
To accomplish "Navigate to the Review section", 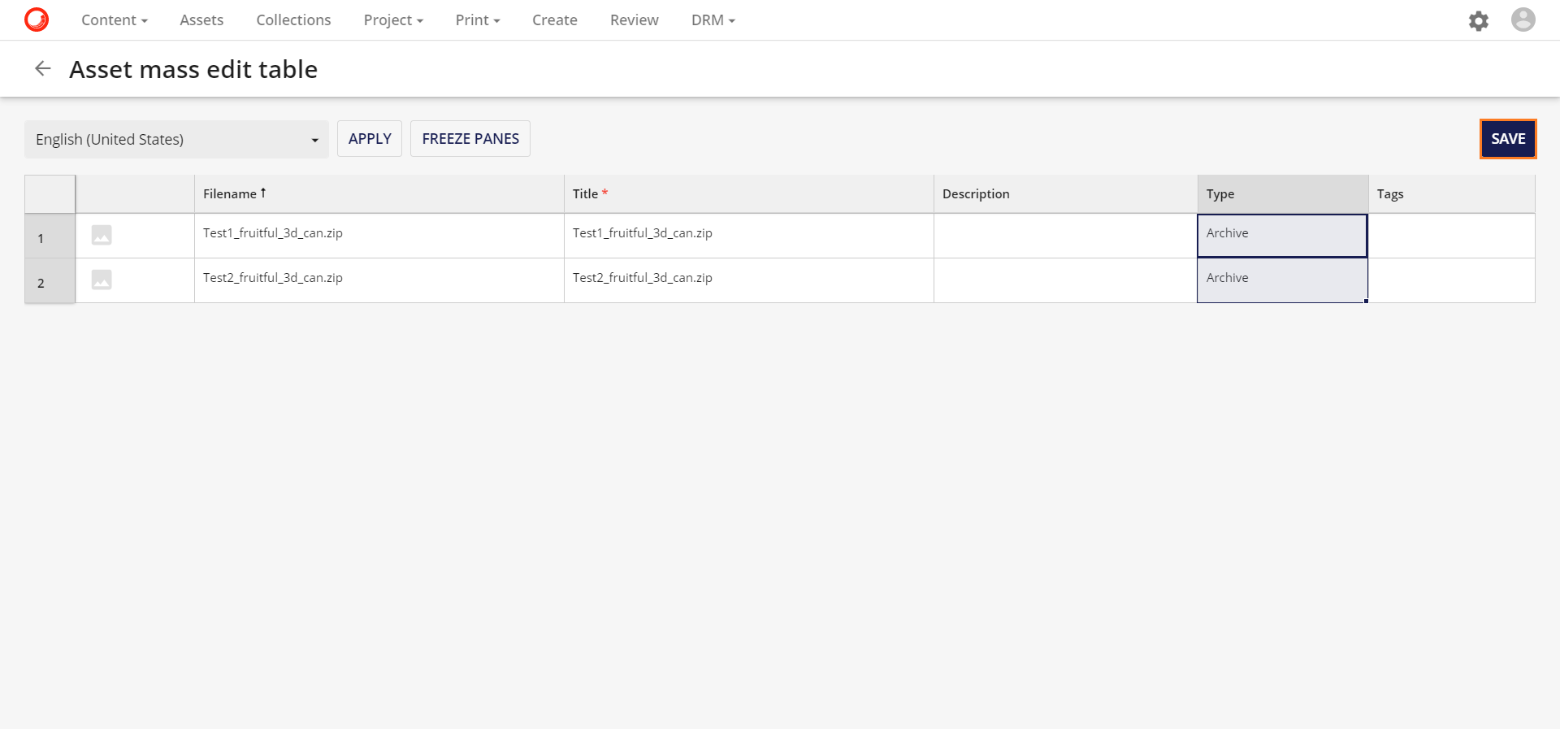I will (634, 20).
